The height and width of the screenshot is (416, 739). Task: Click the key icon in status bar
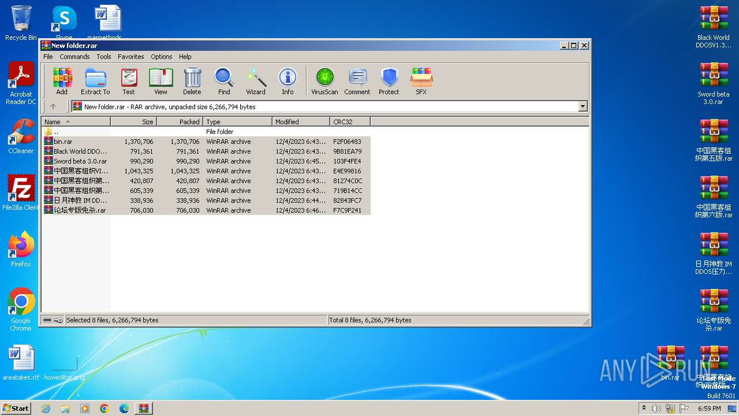pos(58,320)
